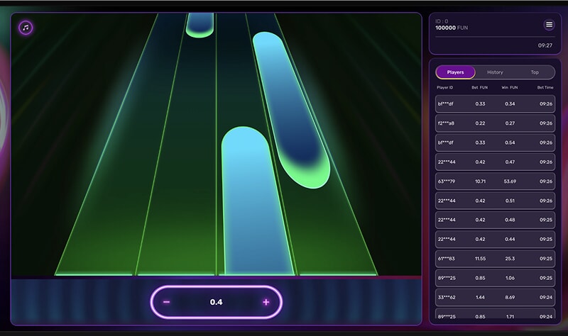Screen dimensions: 568x336
Task: Toggle the music note sound icon
Action: click(26, 28)
